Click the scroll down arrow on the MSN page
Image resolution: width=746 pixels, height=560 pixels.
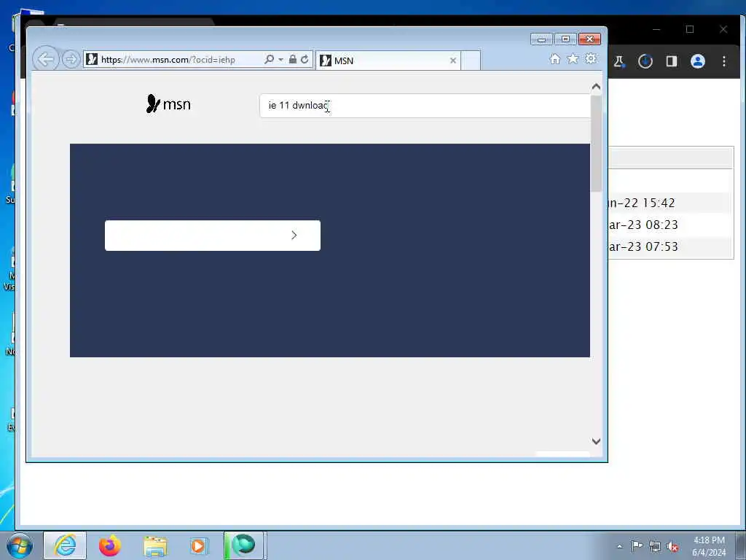596,441
